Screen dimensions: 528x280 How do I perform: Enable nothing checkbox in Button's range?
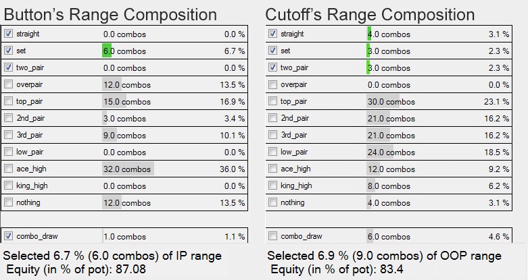pyautogui.click(x=8, y=202)
